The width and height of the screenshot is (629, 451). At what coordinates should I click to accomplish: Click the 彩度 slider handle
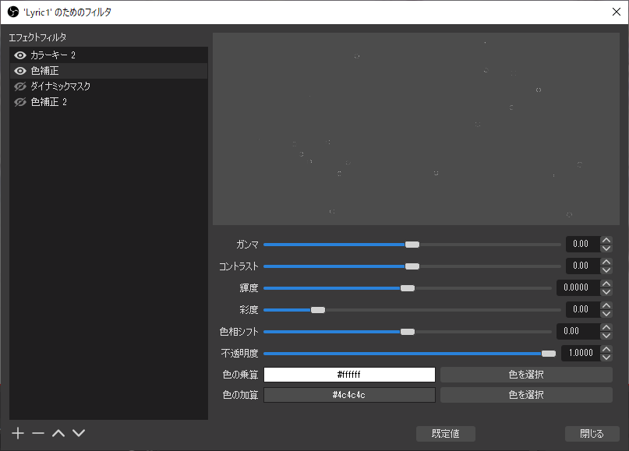click(x=318, y=310)
